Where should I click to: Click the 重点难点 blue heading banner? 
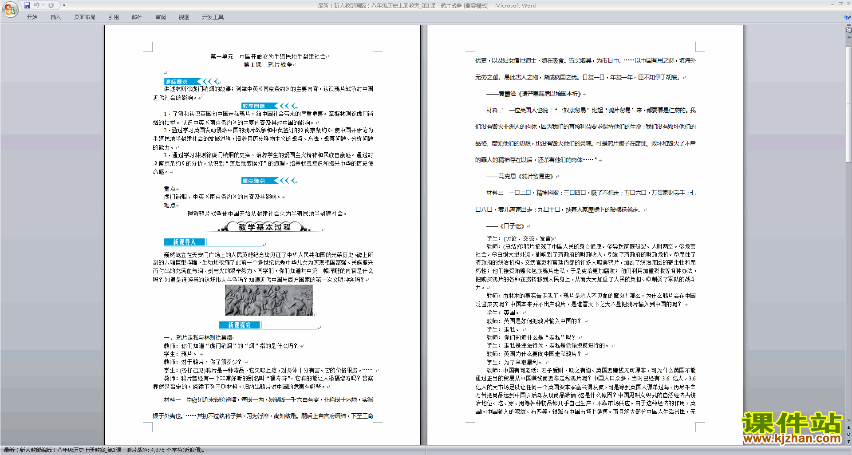click(x=268, y=180)
